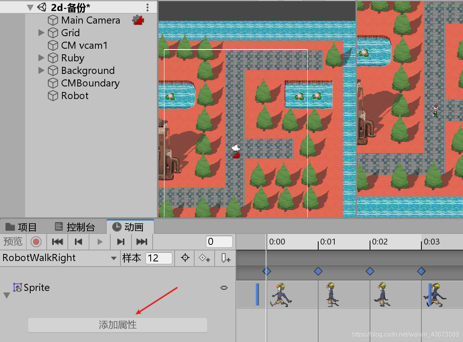The image size is (463, 342).
Task: Play the animation clip
Action: click(100, 242)
